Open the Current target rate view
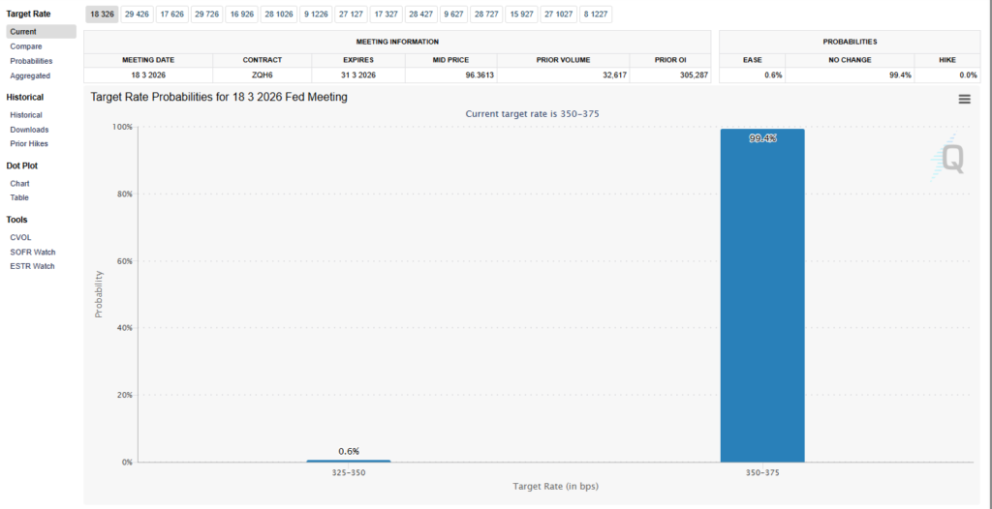 [41, 32]
